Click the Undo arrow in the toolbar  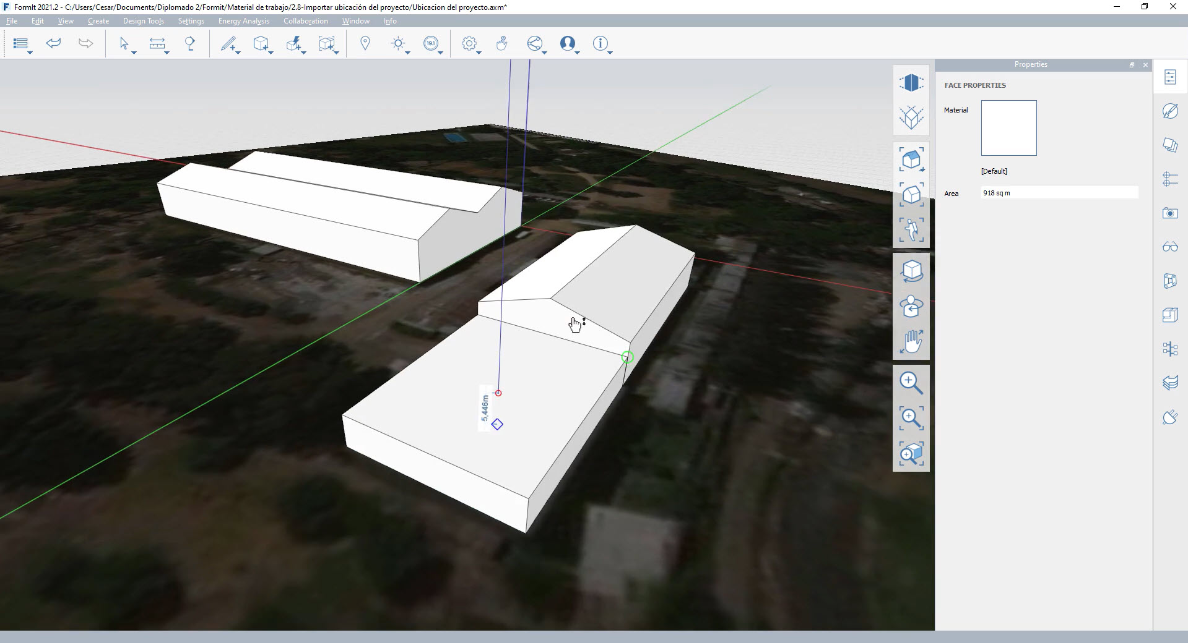(54, 43)
